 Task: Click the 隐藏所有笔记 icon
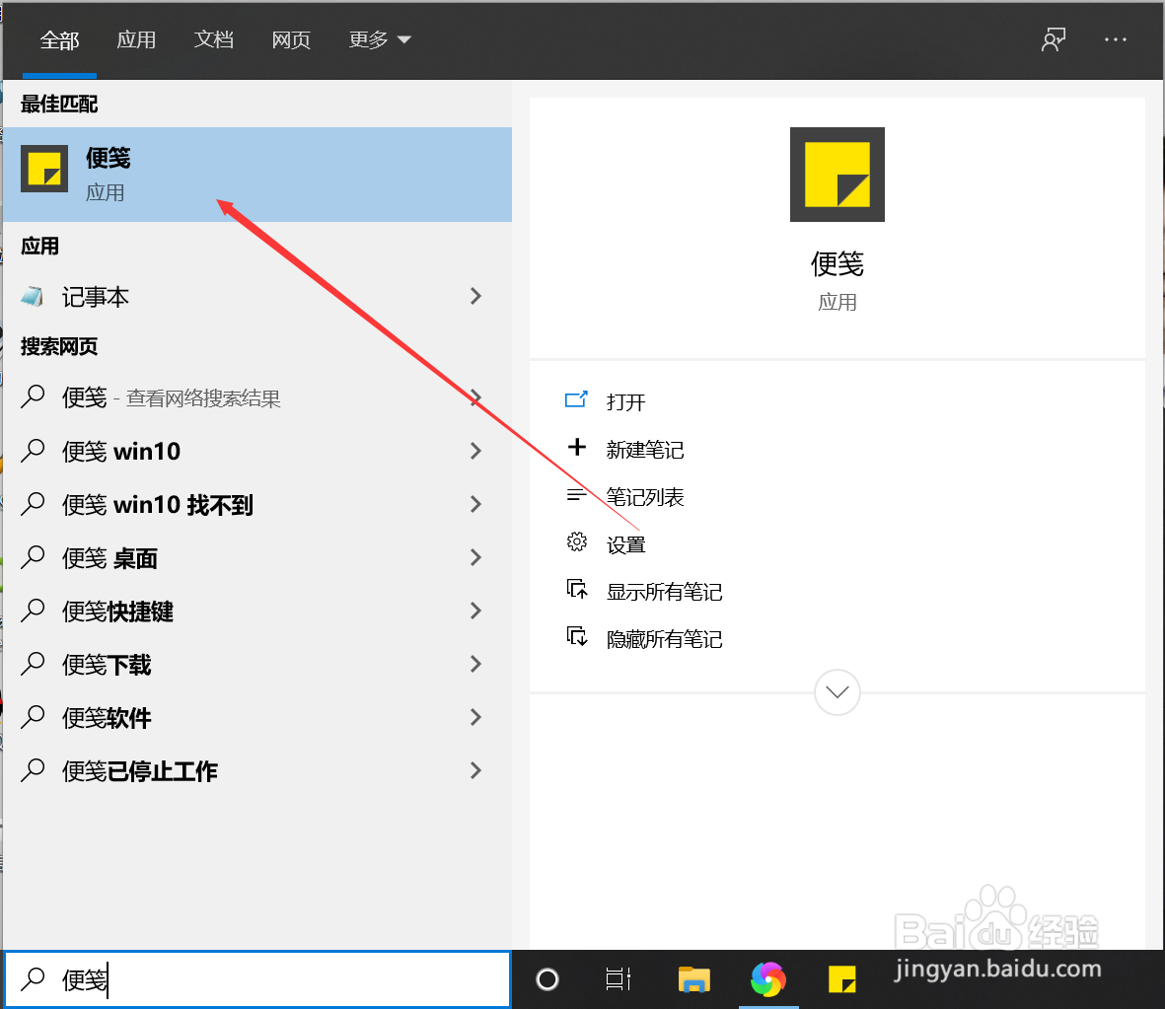(577, 637)
